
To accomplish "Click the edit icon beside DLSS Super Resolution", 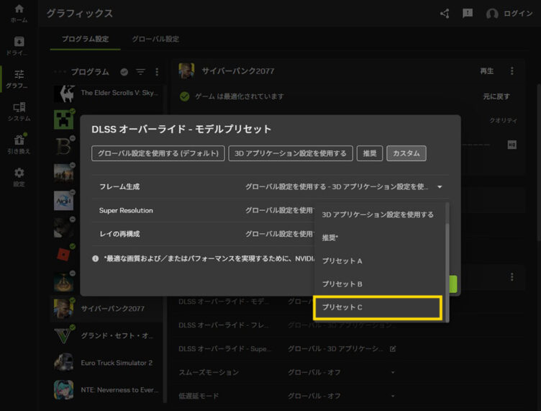I will [x=392, y=349].
